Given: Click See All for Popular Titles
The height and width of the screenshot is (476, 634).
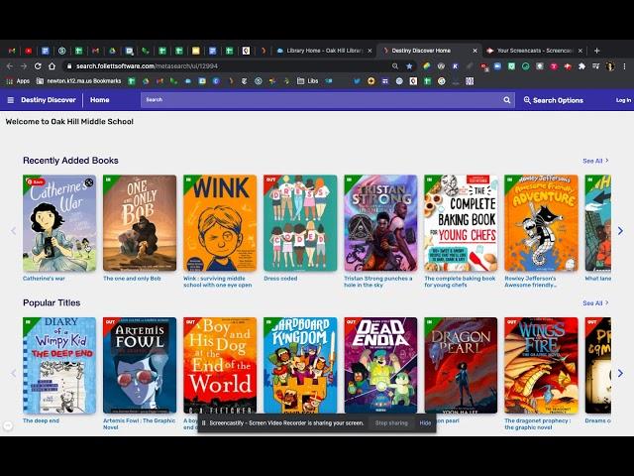Looking at the screenshot, I should pos(594,303).
